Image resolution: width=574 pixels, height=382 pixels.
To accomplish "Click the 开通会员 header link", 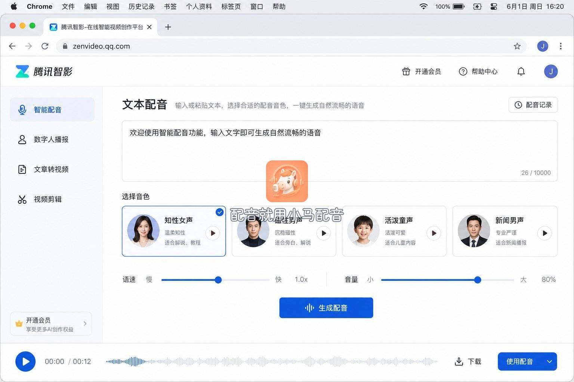I will pos(422,71).
